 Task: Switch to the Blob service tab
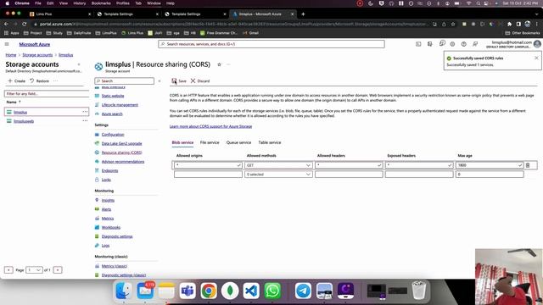click(x=182, y=142)
